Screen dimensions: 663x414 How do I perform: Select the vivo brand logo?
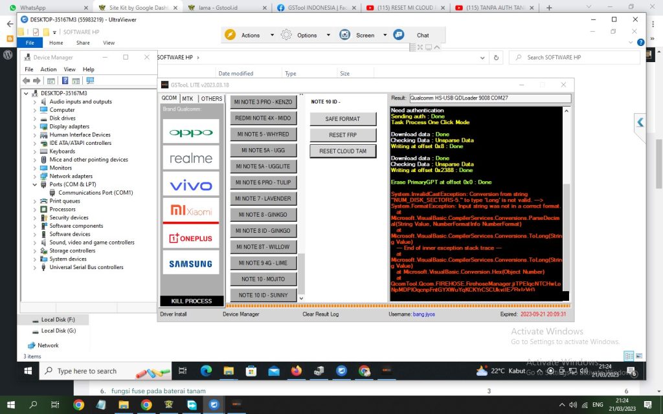tap(191, 185)
